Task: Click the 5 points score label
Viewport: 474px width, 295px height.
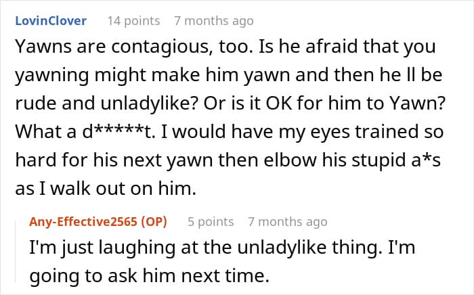Action: (211, 222)
